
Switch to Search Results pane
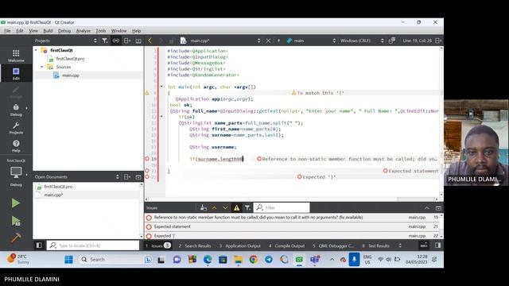coord(195,245)
